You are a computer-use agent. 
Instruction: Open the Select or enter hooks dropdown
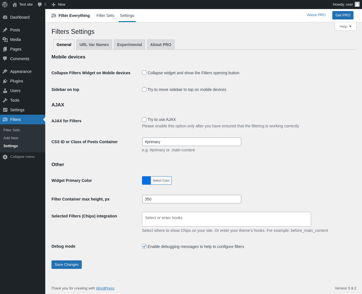226,219
